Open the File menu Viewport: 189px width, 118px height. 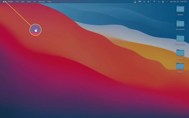(17, 1)
